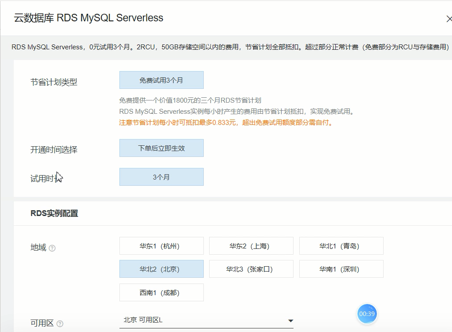
Task: Click the RDS实例配置 section heading
Action: [x=54, y=213]
